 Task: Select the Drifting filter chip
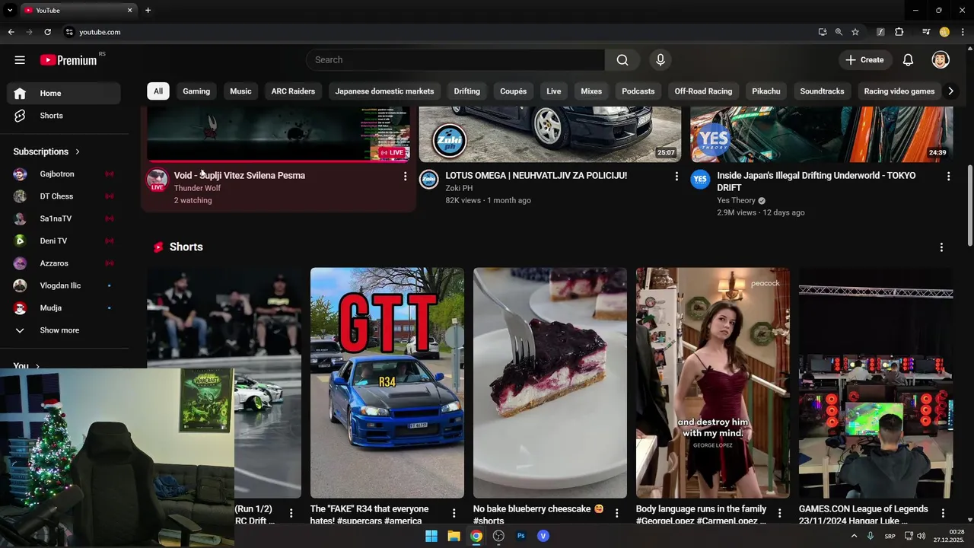click(467, 91)
